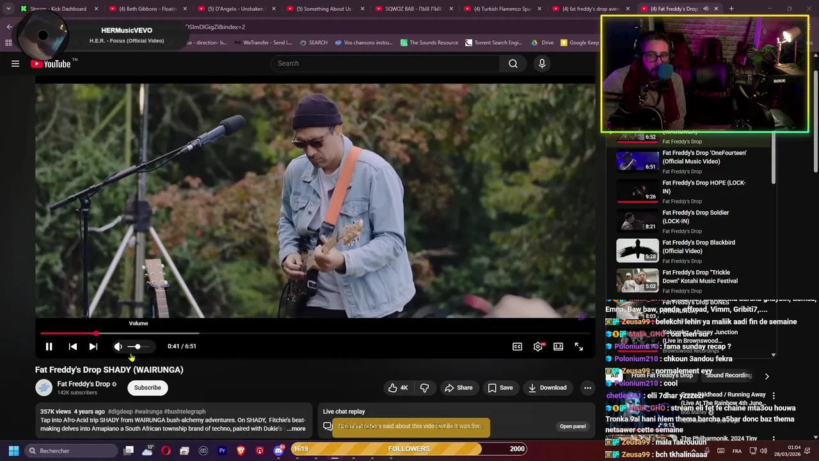This screenshot has width=819, height=461.
Task: Subscribe to Fat Freddy's Drop
Action: point(148,387)
